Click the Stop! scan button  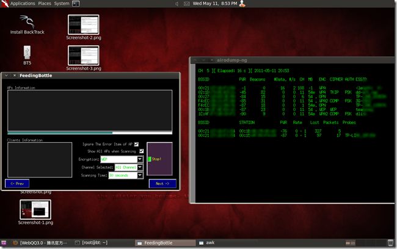159,159
